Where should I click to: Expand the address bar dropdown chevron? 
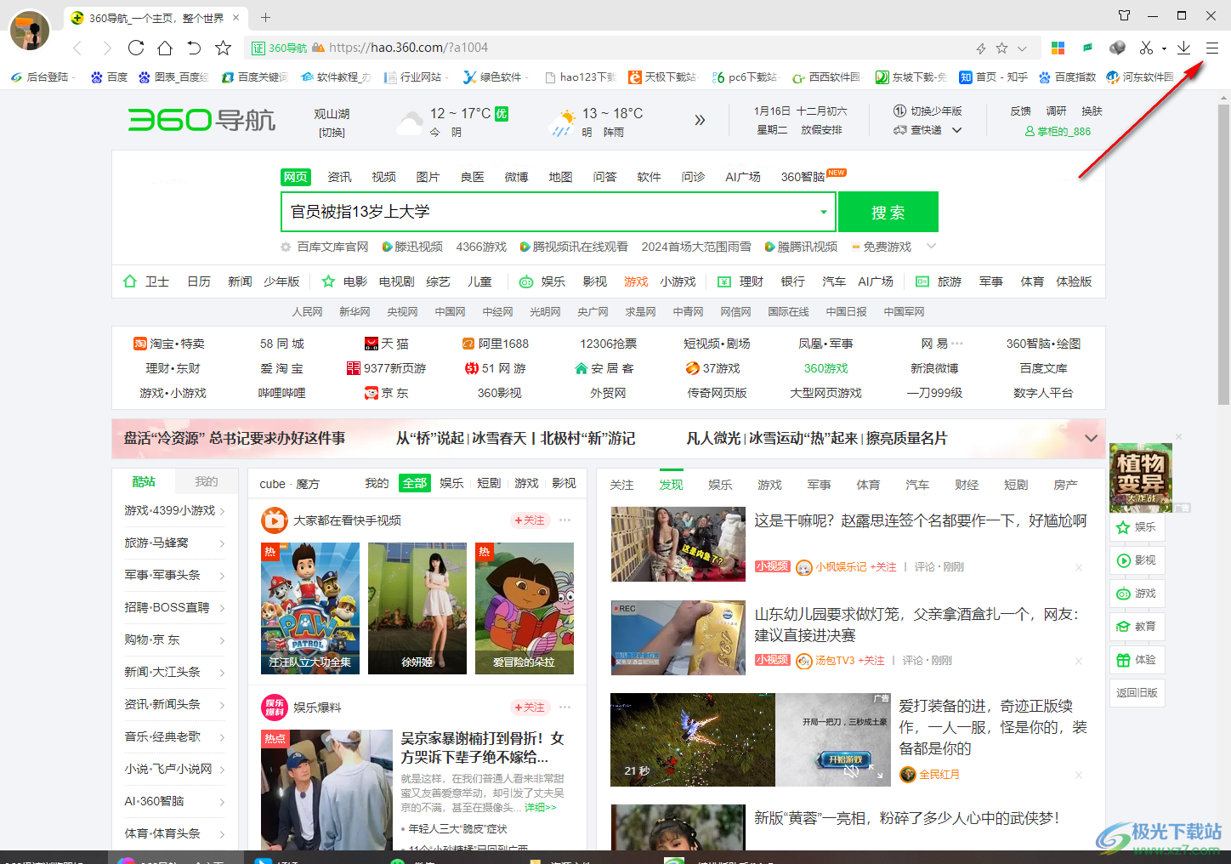point(1022,48)
